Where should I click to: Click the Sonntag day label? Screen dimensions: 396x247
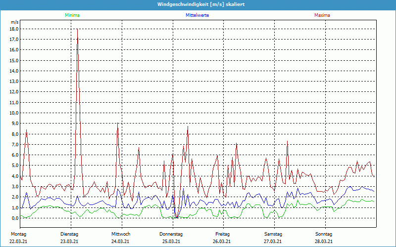point(324,234)
